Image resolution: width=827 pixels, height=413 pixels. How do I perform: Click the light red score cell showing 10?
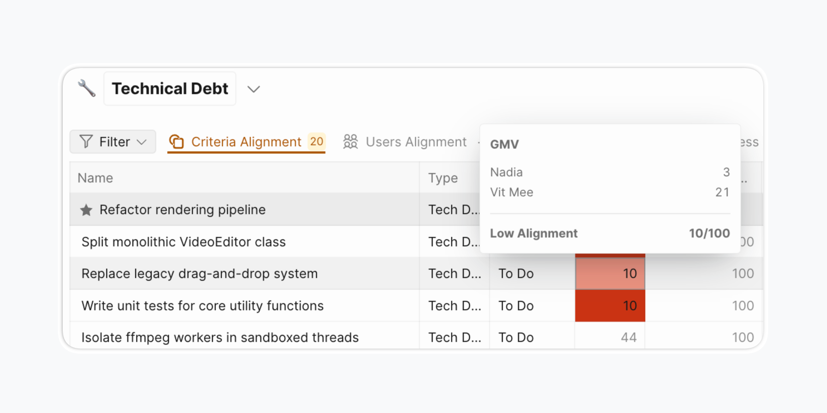[x=610, y=274]
